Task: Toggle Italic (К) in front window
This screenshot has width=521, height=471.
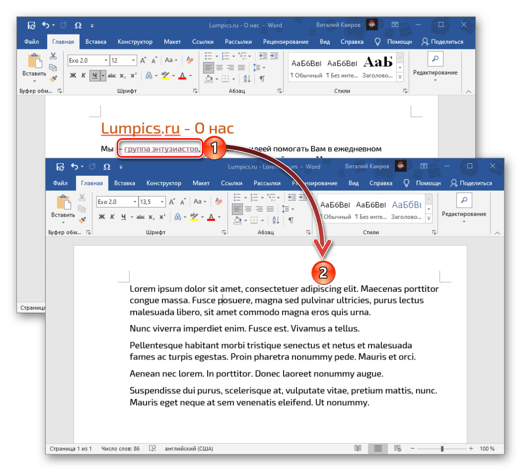Action: pos(113,217)
